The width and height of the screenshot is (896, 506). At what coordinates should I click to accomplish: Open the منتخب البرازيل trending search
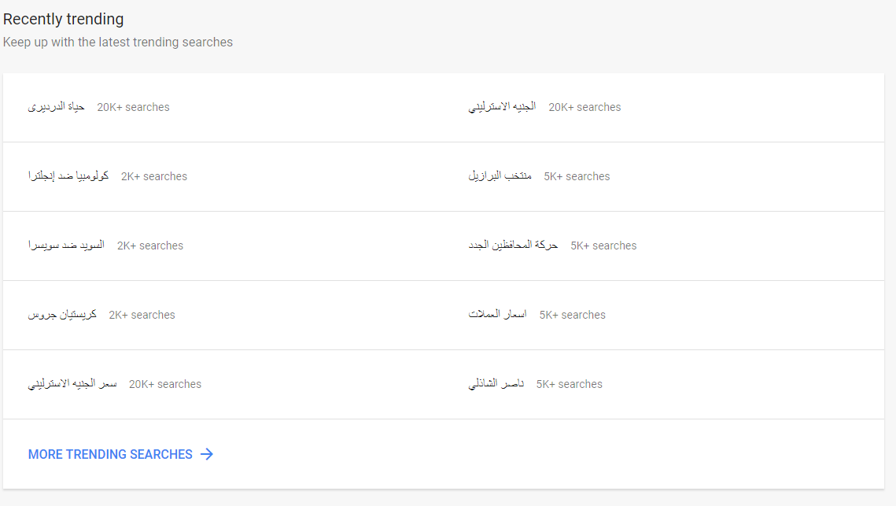500,176
